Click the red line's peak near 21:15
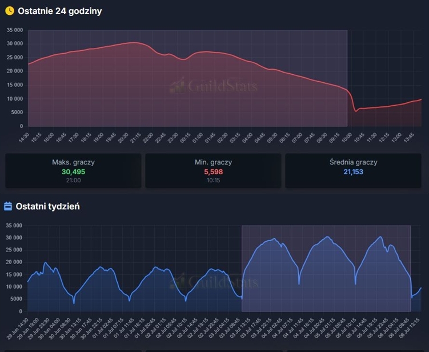The width and height of the screenshot is (429, 352). pyautogui.click(x=134, y=42)
